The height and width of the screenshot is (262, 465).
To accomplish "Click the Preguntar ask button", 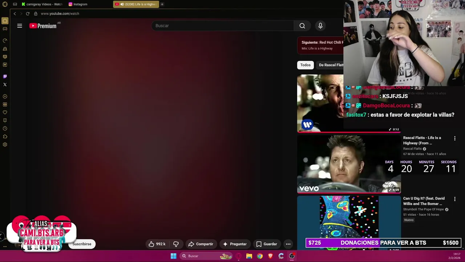I will coord(235,244).
